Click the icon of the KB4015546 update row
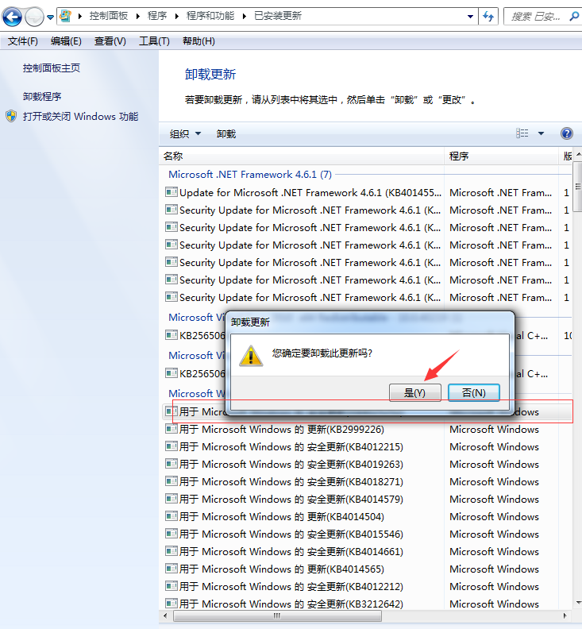The height and width of the screenshot is (629, 582). pyautogui.click(x=172, y=534)
